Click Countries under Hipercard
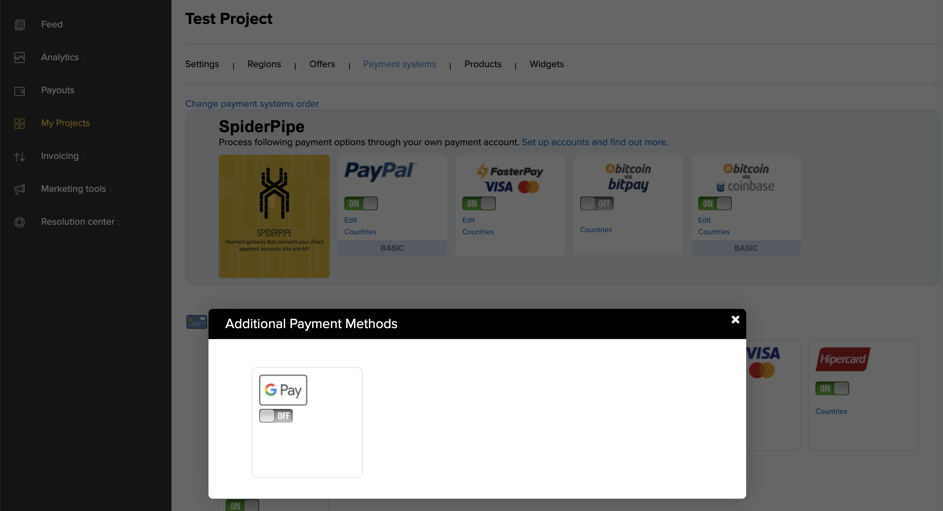 click(831, 411)
